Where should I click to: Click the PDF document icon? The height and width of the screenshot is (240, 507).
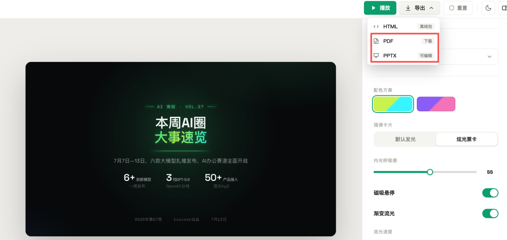click(x=376, y=41)
